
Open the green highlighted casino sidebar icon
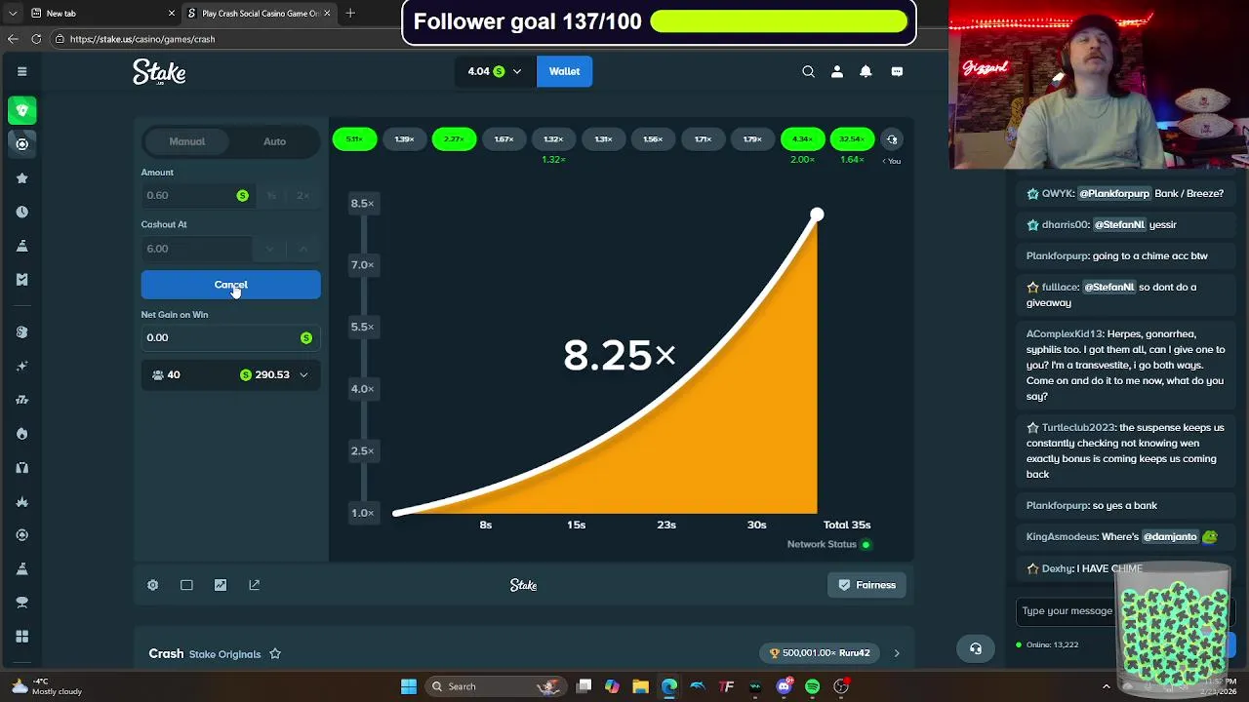point(21,110)
